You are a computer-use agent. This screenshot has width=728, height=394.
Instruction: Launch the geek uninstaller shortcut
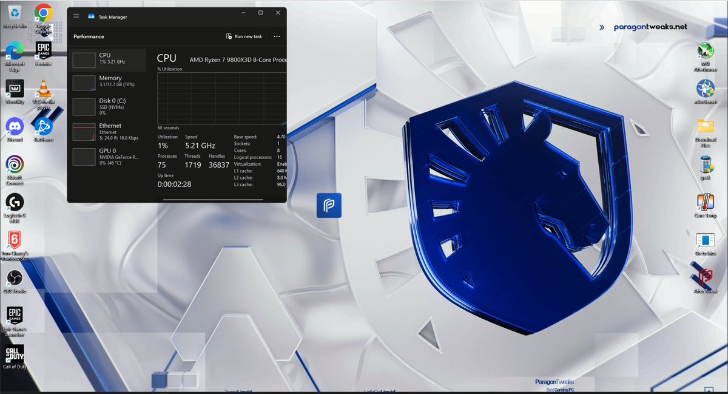(705, 168)
